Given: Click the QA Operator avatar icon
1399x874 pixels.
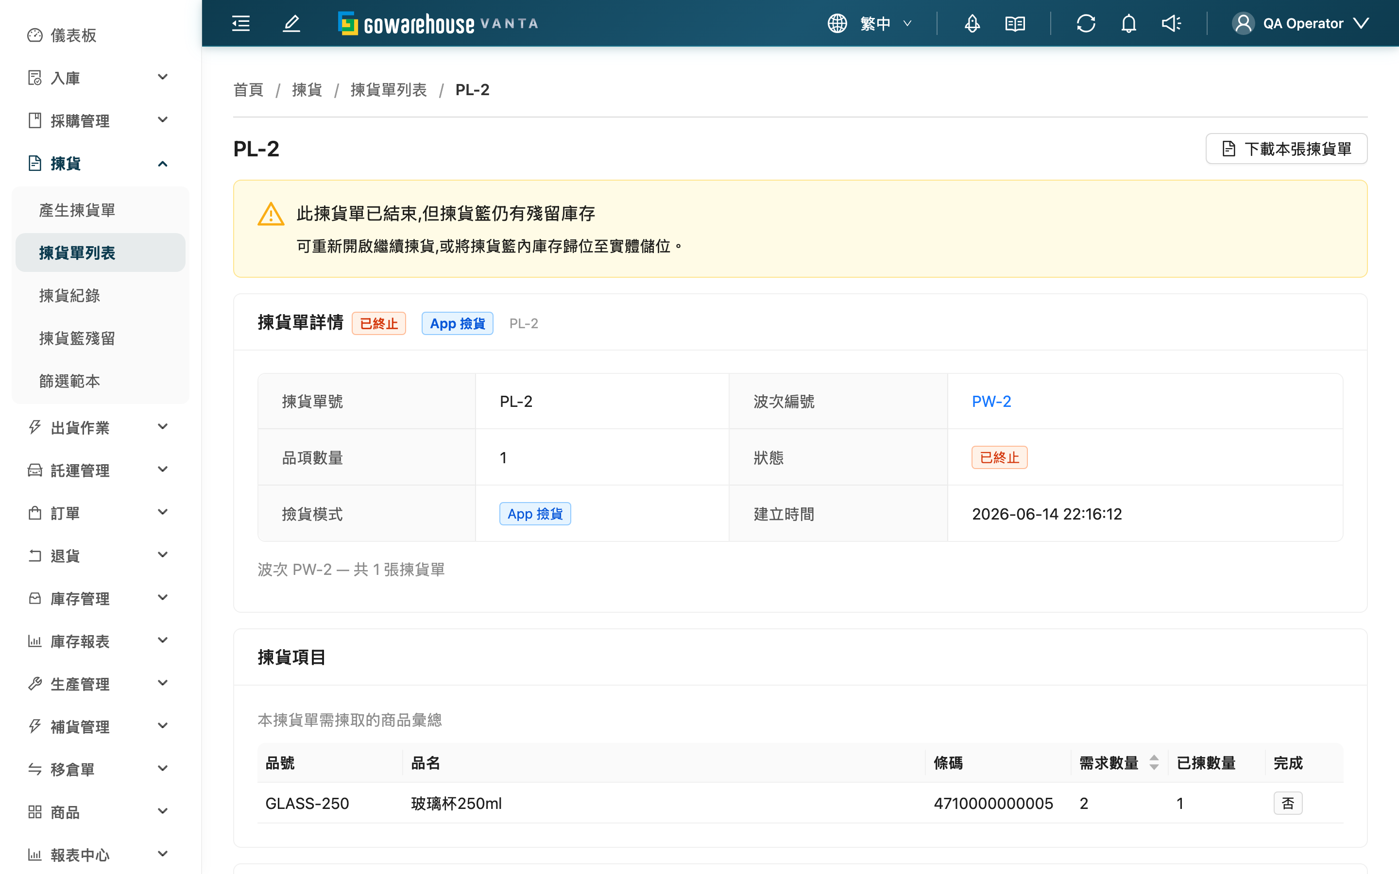Looking at the screenshot, I should click(1243, 24).
